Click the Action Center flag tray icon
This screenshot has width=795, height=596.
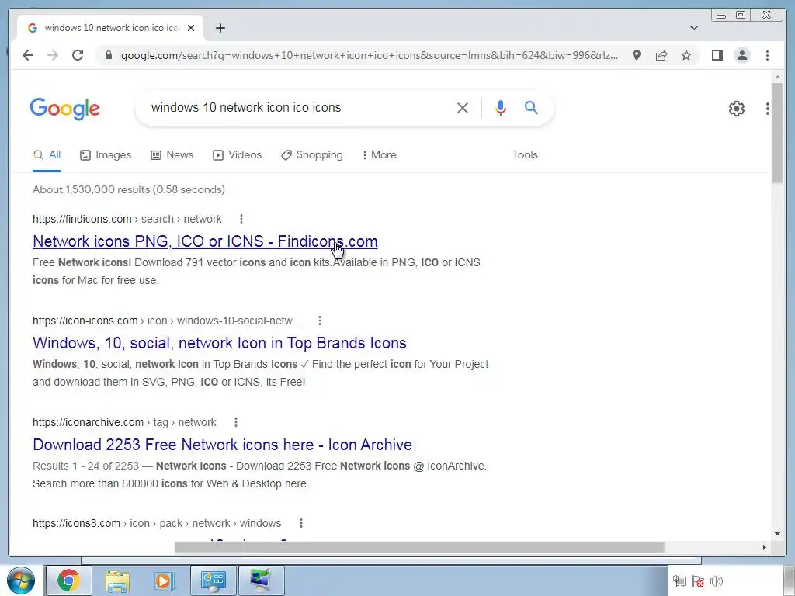(x=698, y=581)
